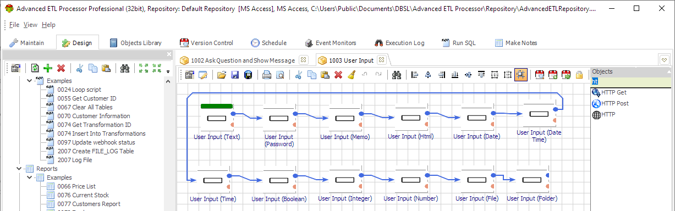The height and width of the screenshot is (211, 675).
Task: Click the blue floppy save icon
Action: [235, 75]
